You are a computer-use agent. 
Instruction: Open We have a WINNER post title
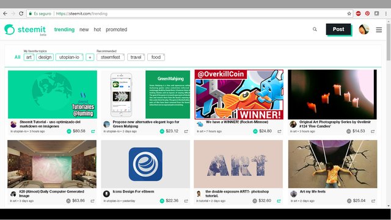[237, 122]
